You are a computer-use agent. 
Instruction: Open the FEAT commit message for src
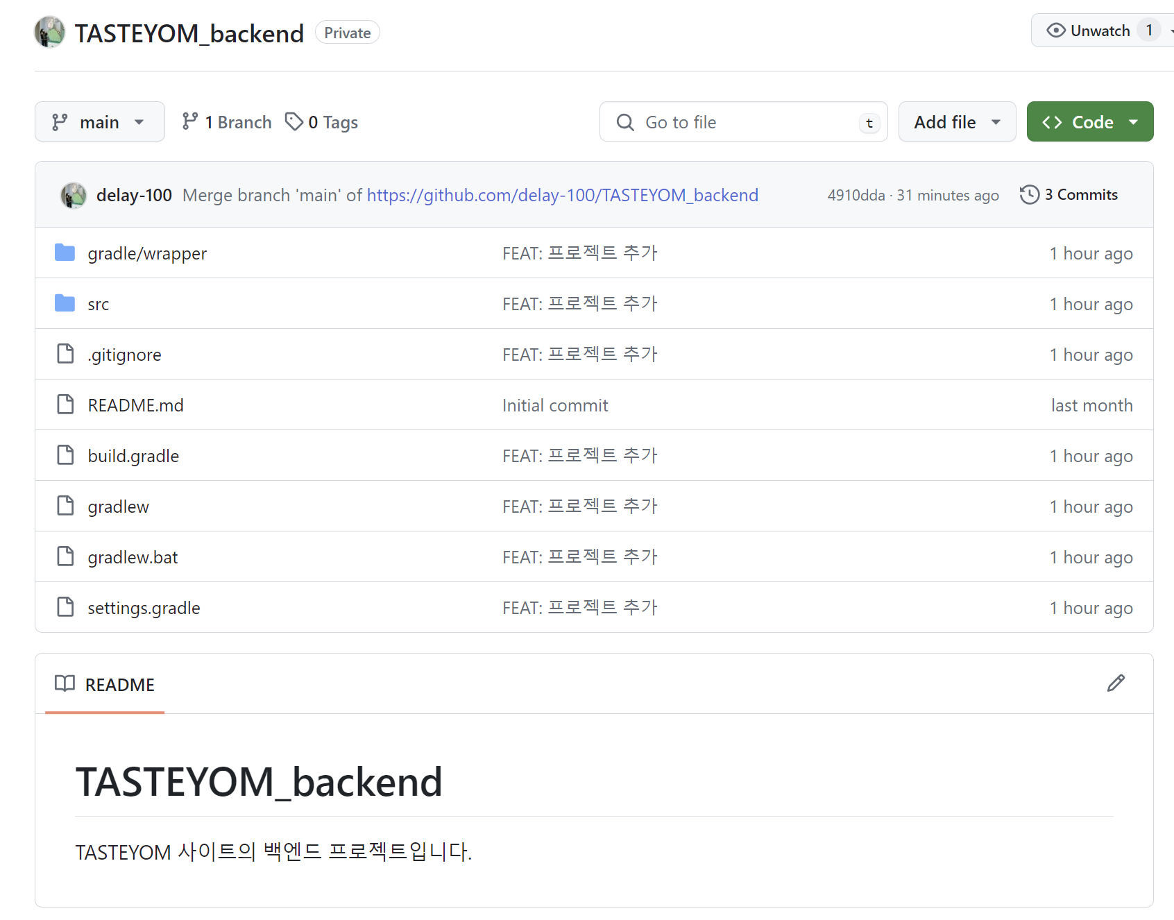click(580, 304)
